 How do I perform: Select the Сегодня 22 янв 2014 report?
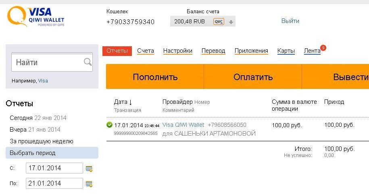38,118
